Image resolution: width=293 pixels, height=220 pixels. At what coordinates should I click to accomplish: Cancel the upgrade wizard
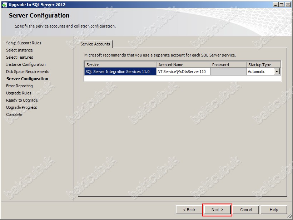click(x=246, y=210)
